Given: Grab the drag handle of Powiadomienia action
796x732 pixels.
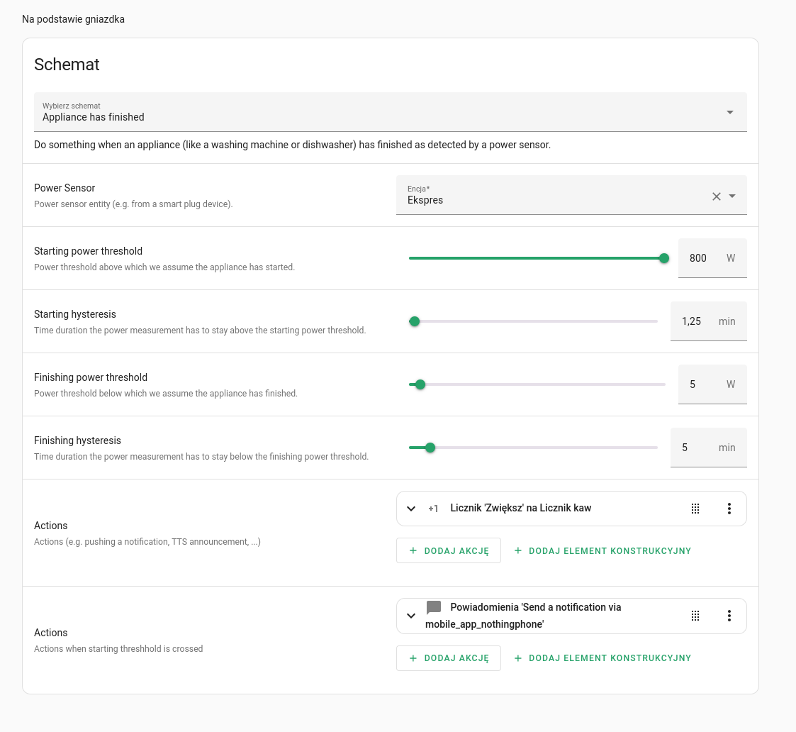Looking at the screenshot, I should tap(695, 616).
